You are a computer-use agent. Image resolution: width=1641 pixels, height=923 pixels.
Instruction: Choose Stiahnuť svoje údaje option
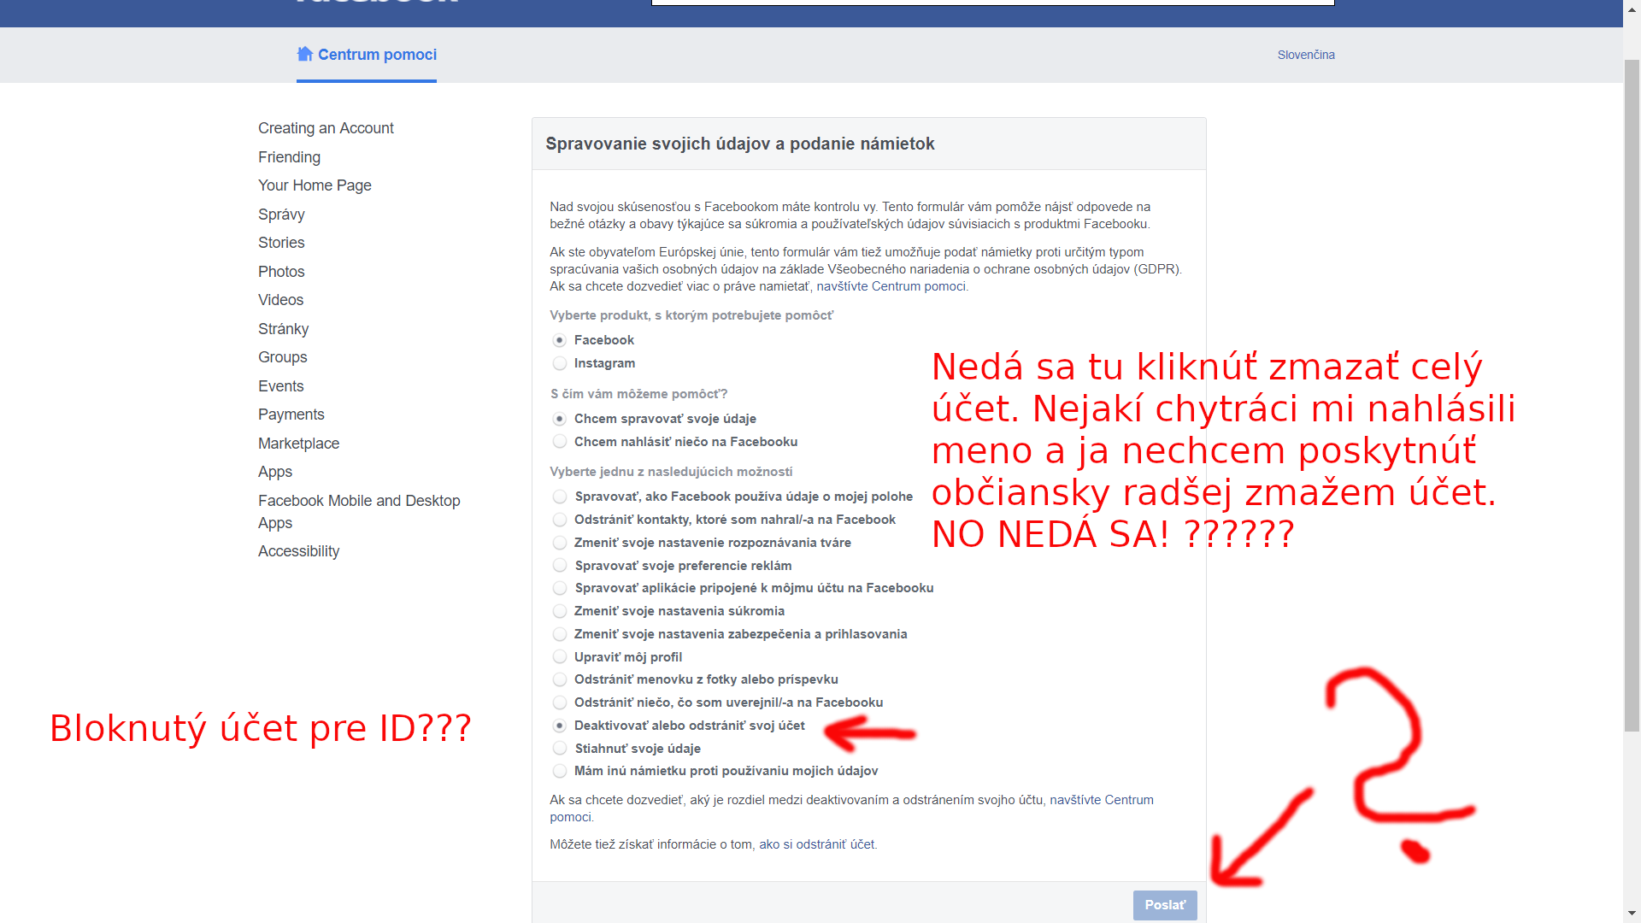coord(560,749)
